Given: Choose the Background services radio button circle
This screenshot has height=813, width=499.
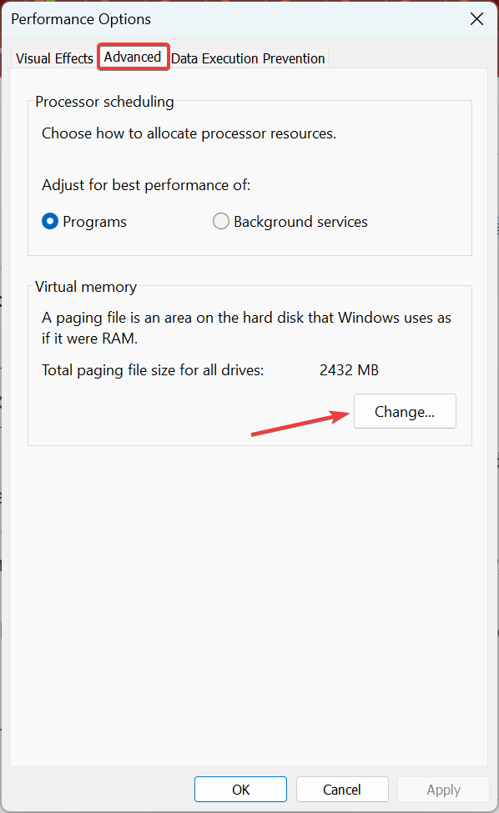Looking at the screenshot, I should click(221, 222).
